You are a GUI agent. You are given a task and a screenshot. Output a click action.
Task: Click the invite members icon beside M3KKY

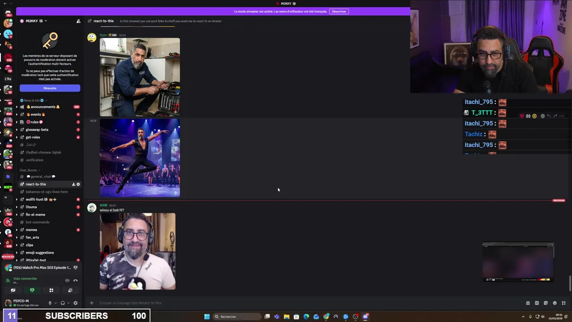78,21
